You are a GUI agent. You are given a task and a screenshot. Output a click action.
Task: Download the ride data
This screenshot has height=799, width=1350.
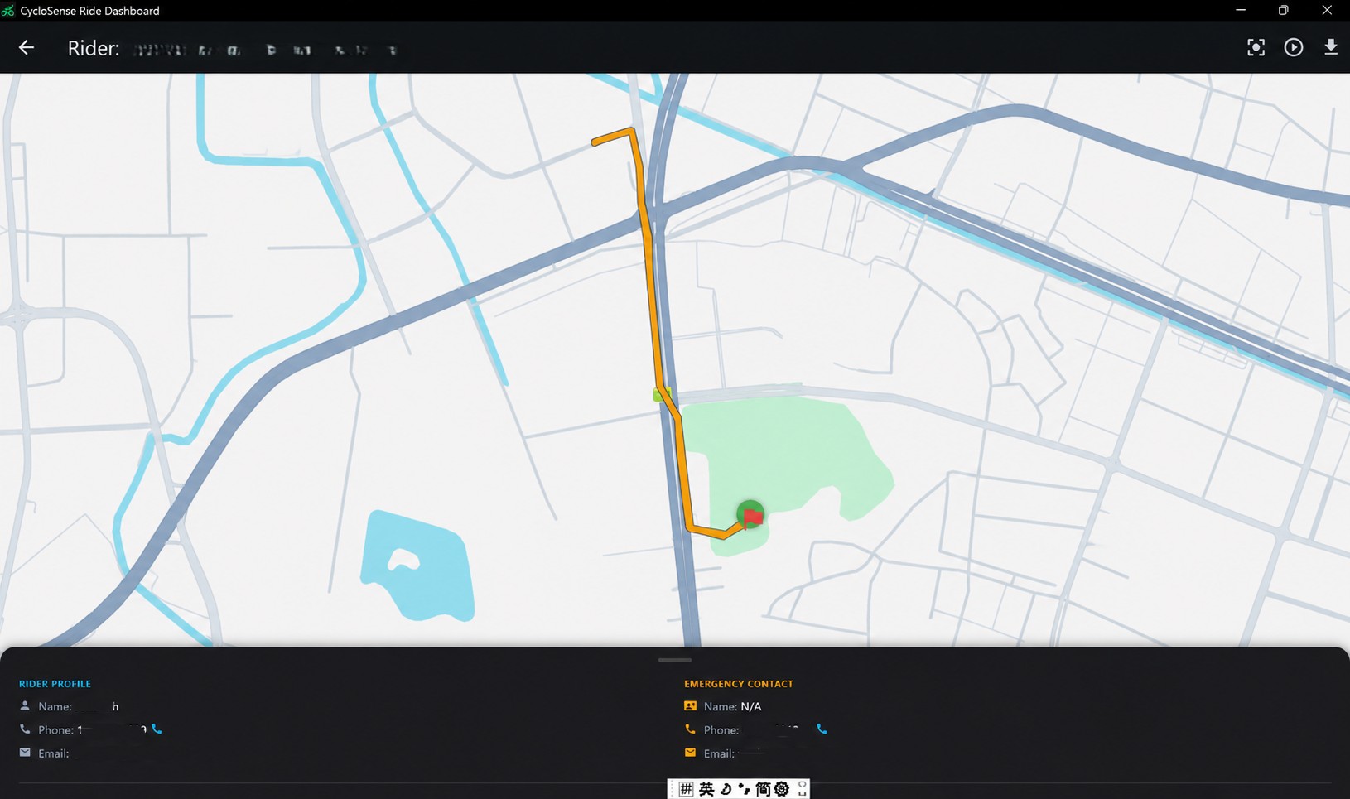1331,47
